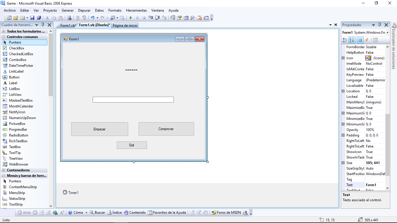Screen dimensions: 397x223
Task: Click the Text property value Form1
Action: 375,185
